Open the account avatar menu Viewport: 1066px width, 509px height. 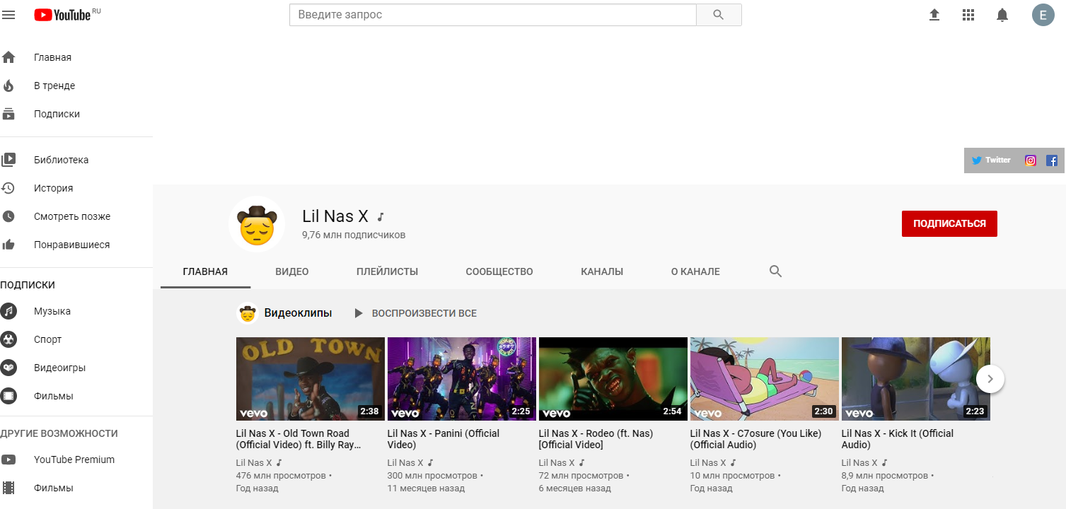[x=1043, y=15]
